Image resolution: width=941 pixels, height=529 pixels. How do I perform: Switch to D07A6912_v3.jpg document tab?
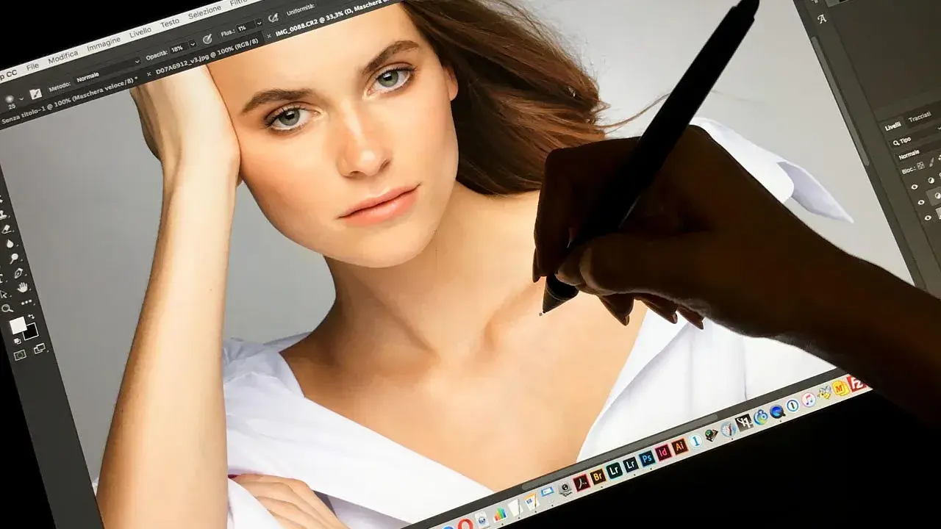click(x=207, y=56)
